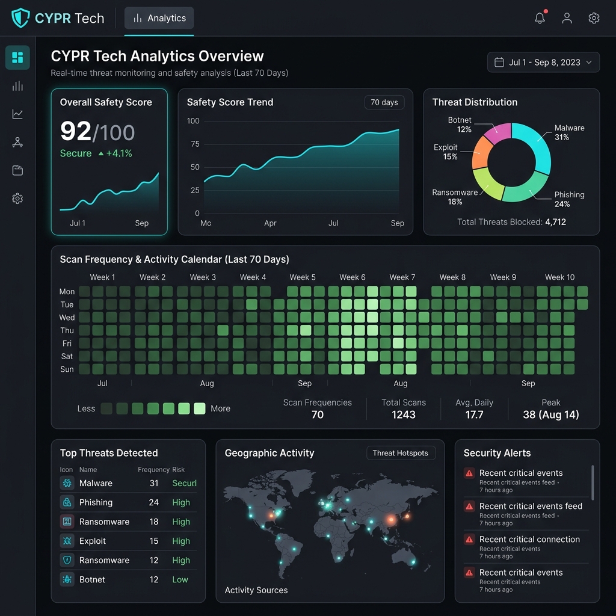Viewport: 616px width, 616px height.
Task: Click the calendar icon in date picker
Action: tap(499, 62)
